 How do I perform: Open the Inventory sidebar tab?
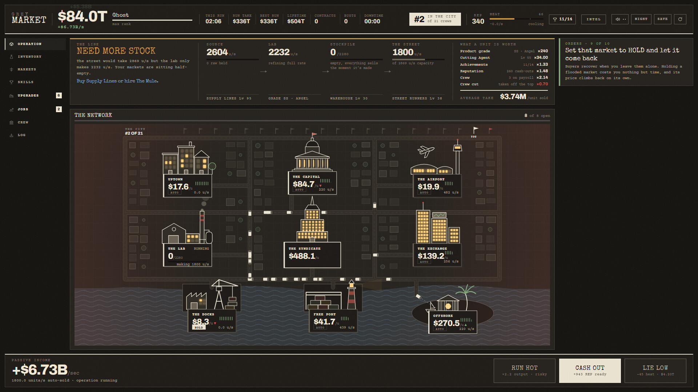click(x=35, y=57)
